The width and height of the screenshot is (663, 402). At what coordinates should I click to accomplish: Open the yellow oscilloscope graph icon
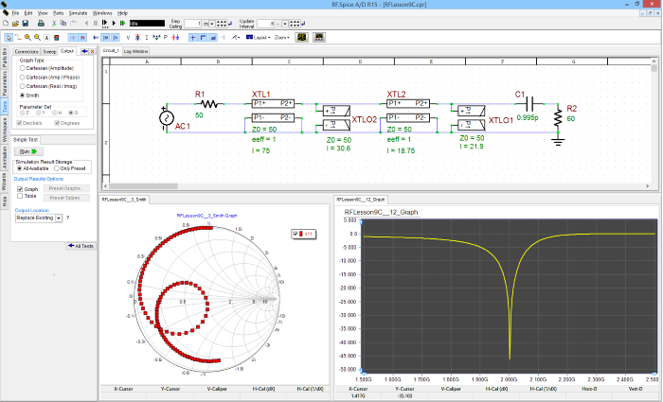[x=302, y=37]
